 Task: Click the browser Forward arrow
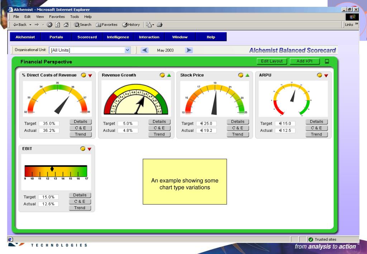tap(37, 25)
